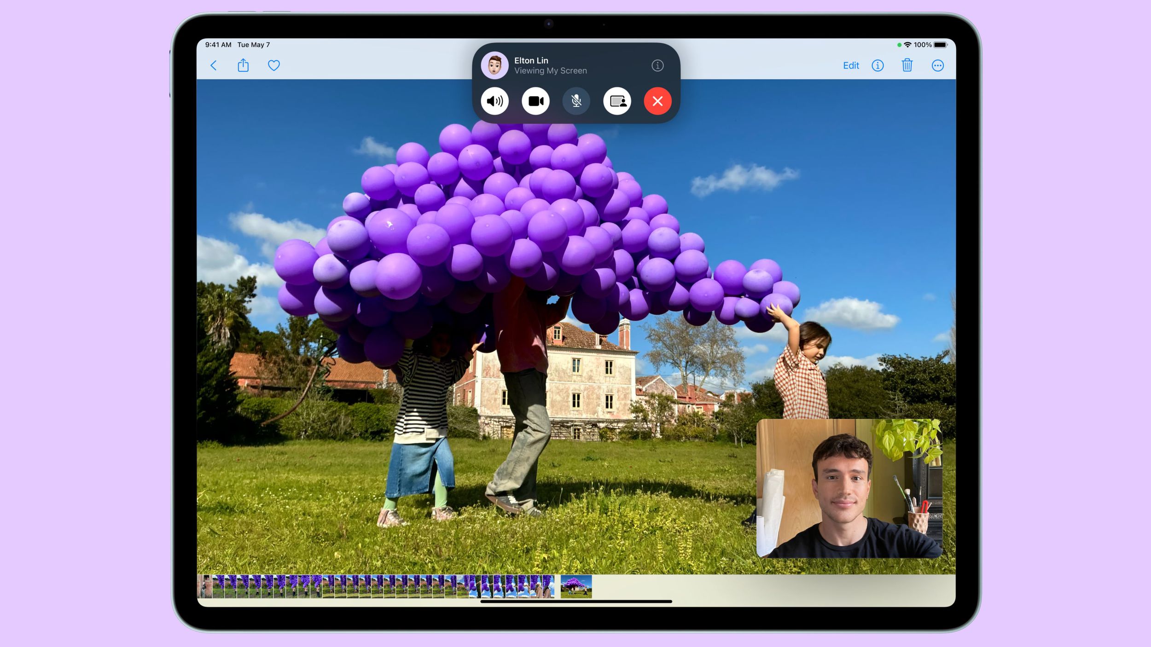Open the call info icon beside Elton Lin

tap(657, 65)
